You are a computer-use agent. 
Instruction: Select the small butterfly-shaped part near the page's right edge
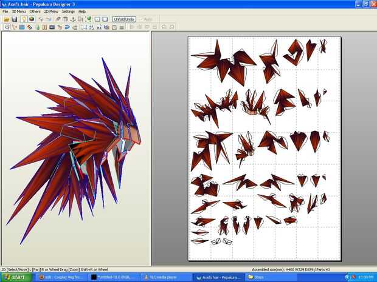(x=323, y=46)
